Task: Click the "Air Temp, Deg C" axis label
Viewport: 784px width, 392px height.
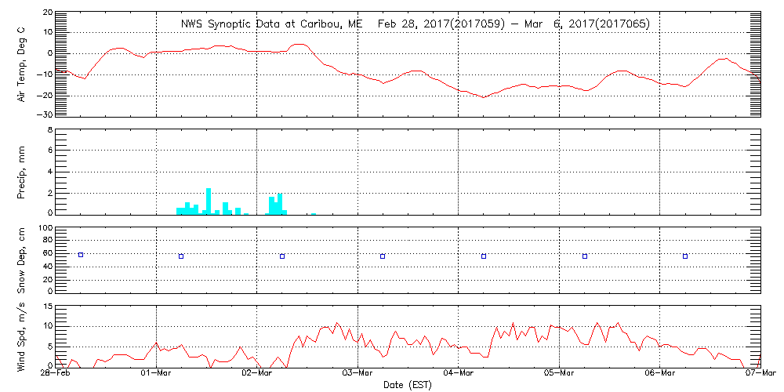Action: 21,64
